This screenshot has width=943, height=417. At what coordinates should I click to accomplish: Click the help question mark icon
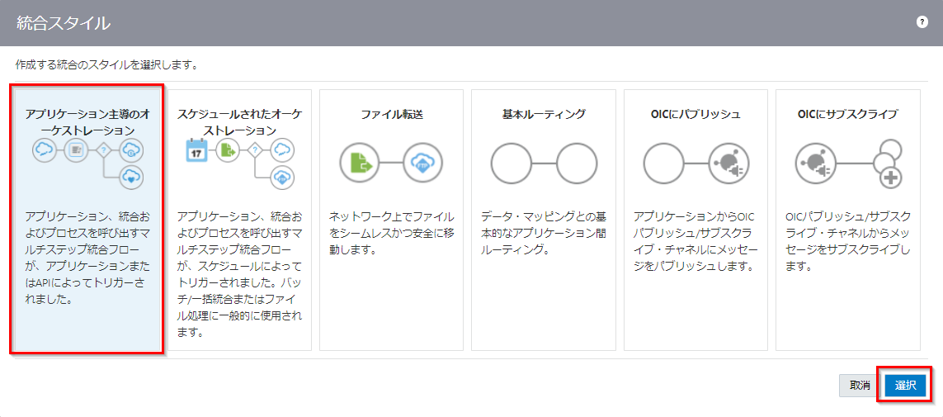(922, 22)
